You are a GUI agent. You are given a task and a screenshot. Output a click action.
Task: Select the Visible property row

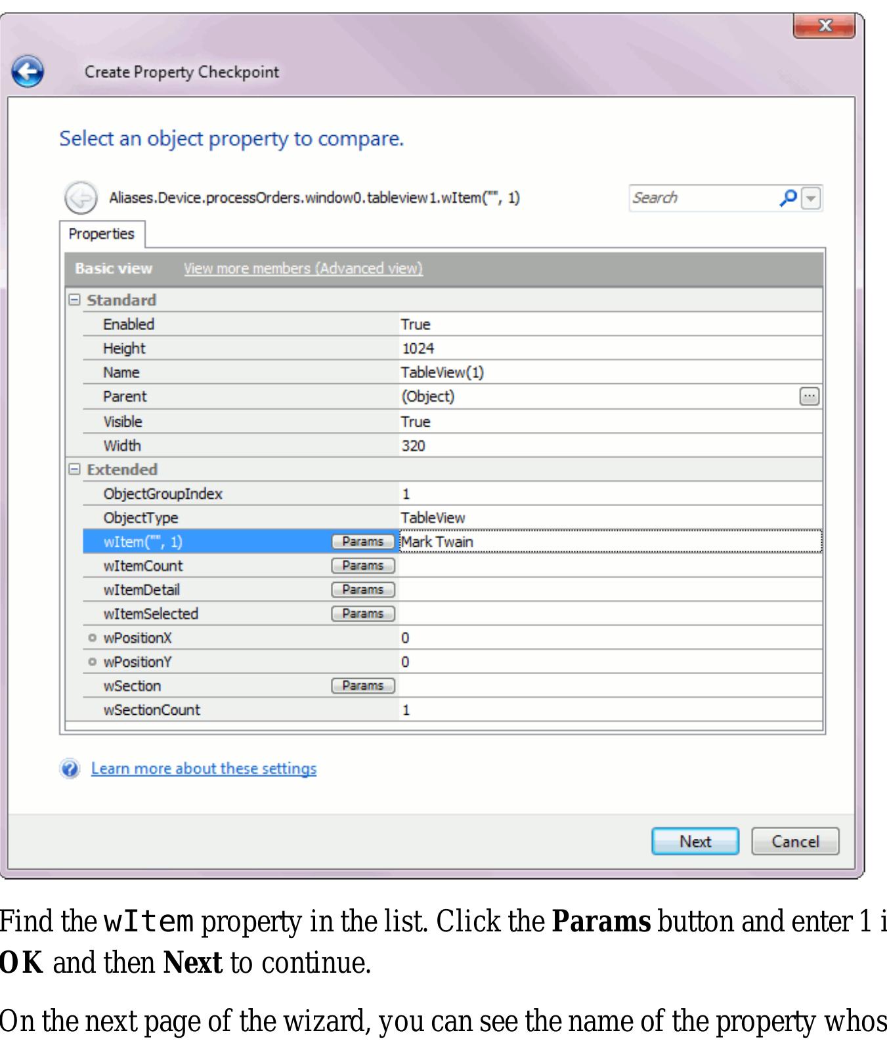[x=452, y=421]
